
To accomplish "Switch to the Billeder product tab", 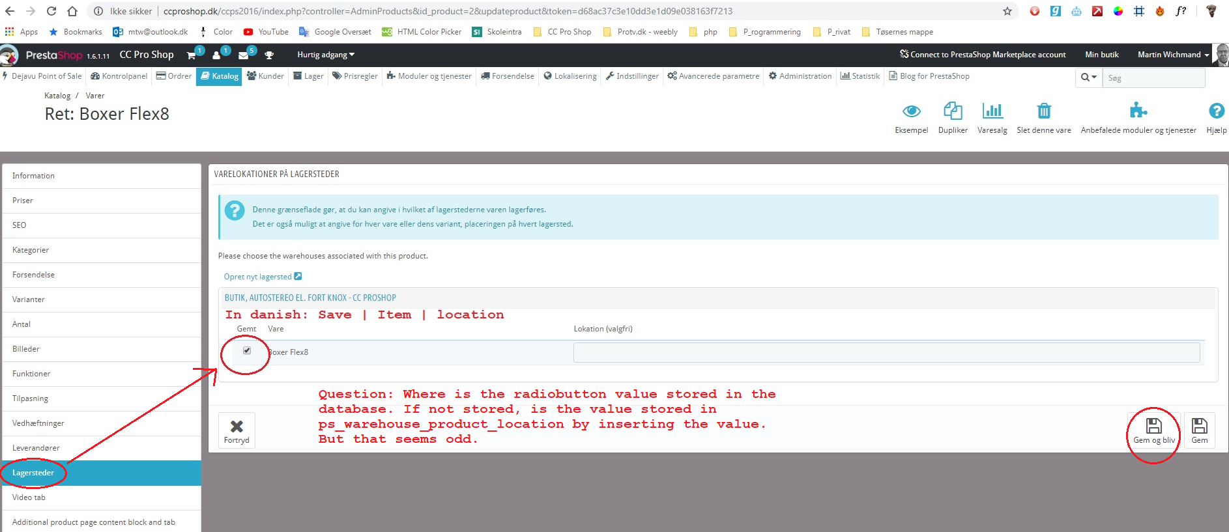I will [102, 349].
